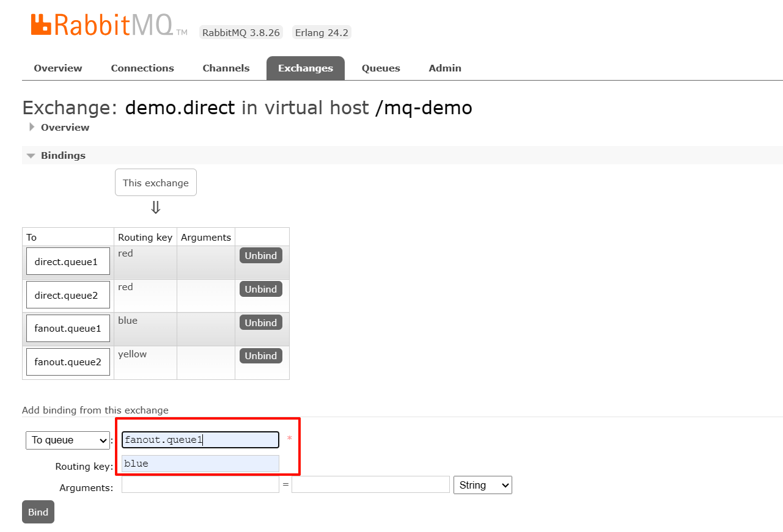Navigate to the Admin tab
The image size is (783, 532).
[x=445, y=68]
